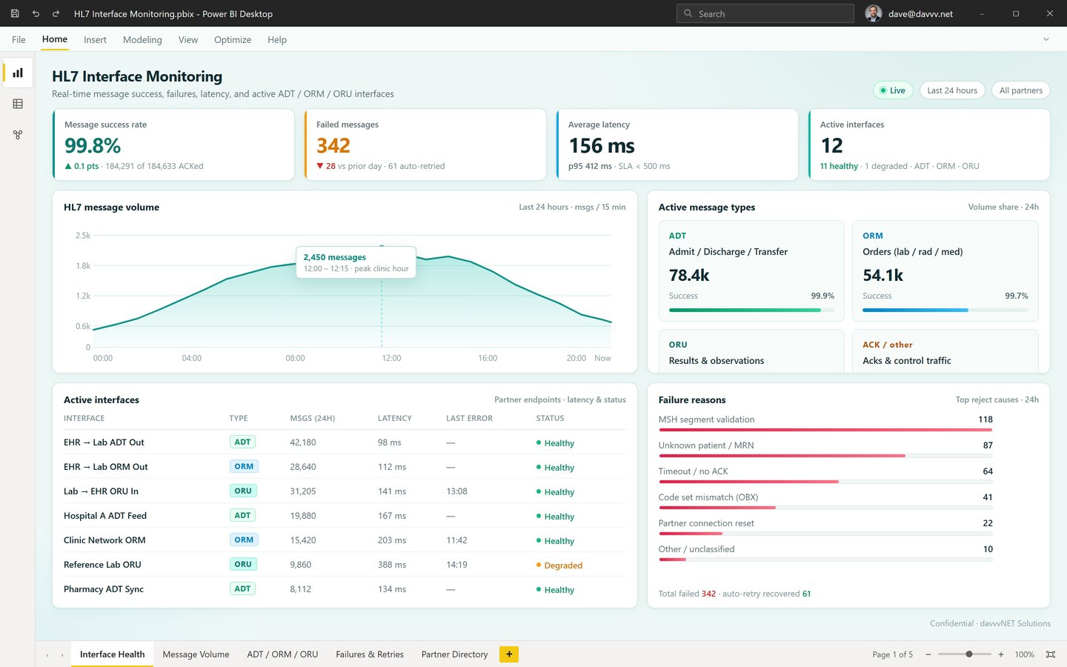Click the Undo arrow icon
Screen dimensions: 1067x667
pyautogui.click(x=36, y=13)
